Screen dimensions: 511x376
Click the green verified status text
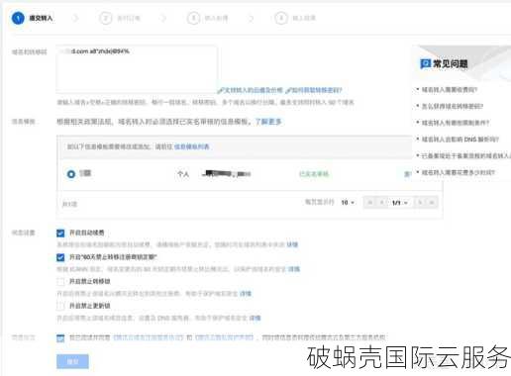(314, 174)
